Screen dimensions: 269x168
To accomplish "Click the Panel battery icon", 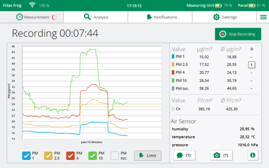I will tap(252, 5).
